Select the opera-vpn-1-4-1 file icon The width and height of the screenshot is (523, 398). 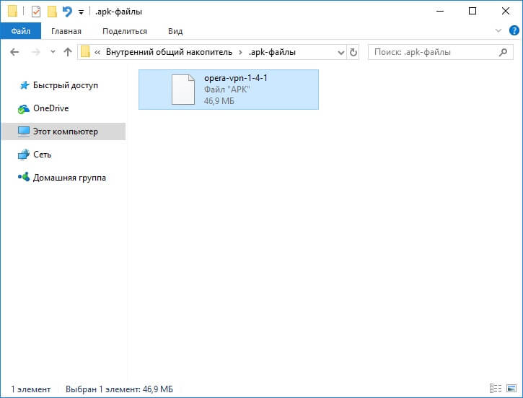[183, 90]
